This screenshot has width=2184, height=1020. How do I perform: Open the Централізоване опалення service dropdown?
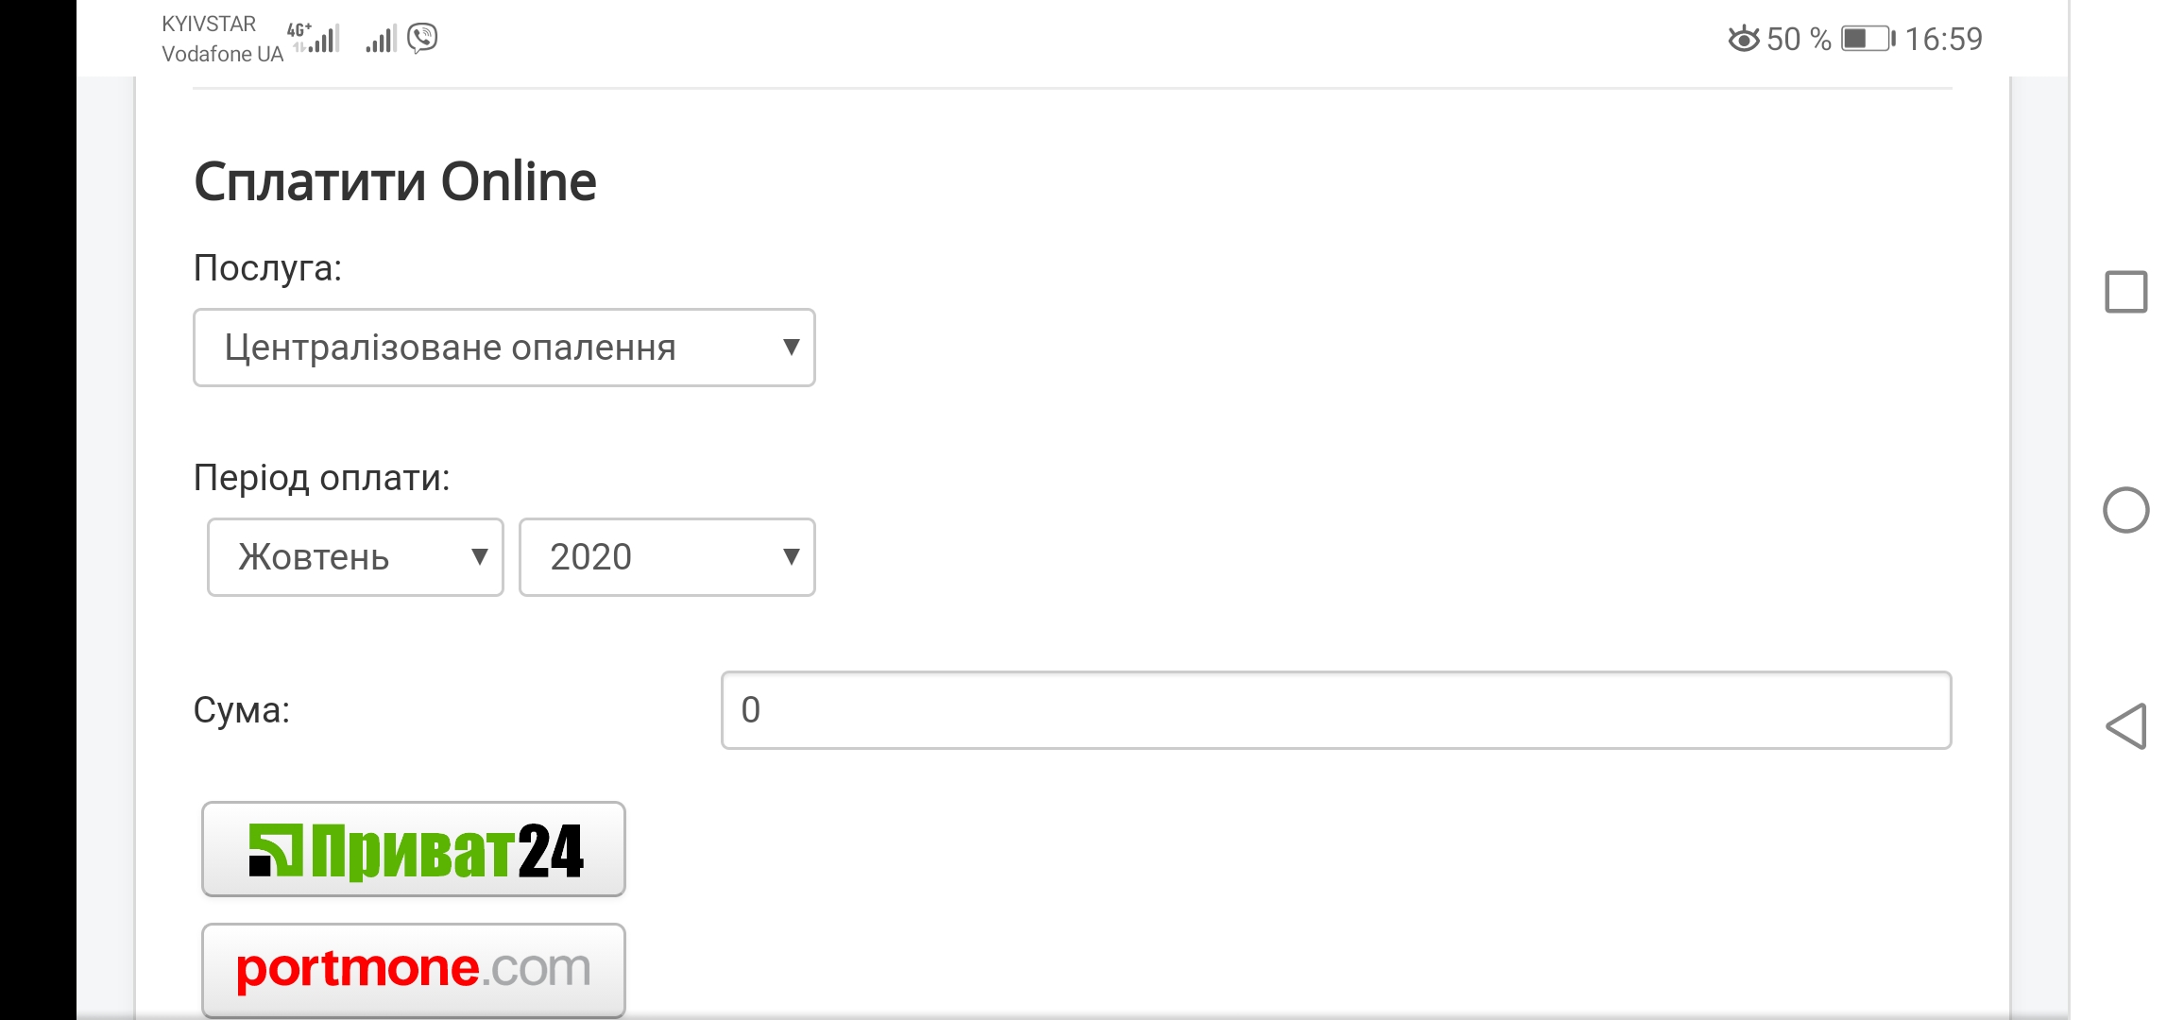pos(504,348)
